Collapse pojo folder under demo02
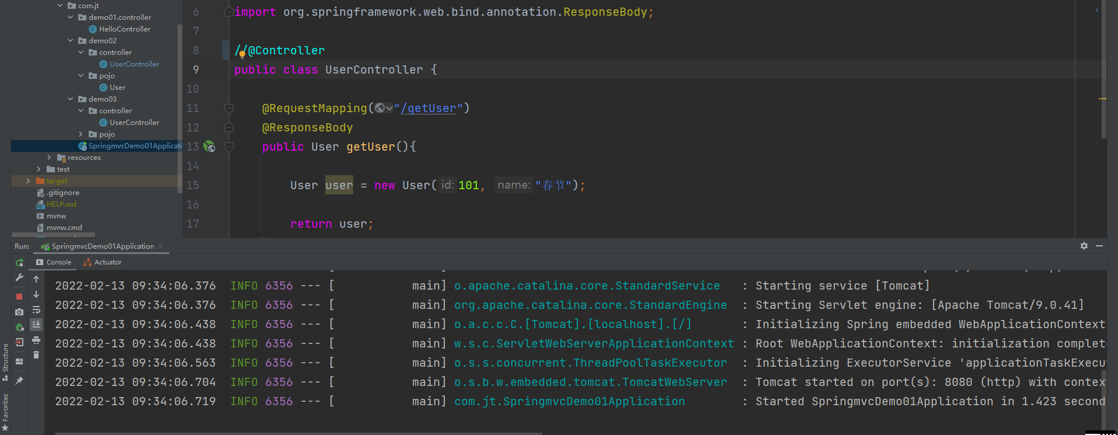1118x435 pixels. [81, 76]
